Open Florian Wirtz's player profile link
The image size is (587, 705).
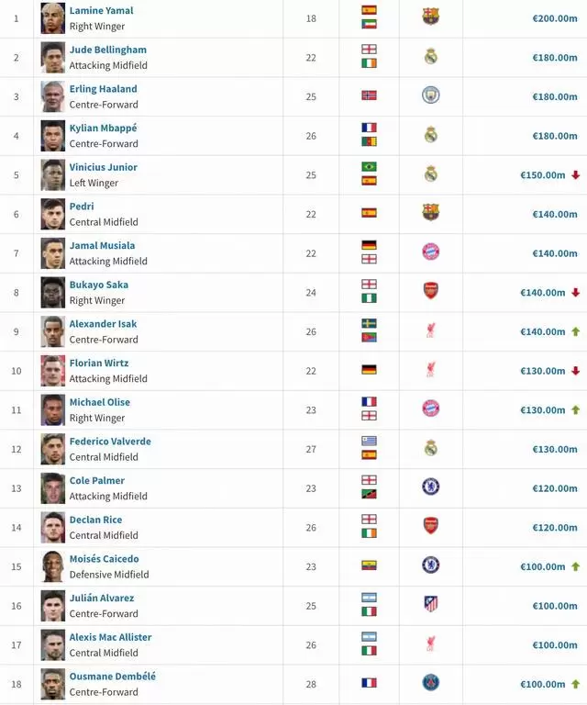[99, 363]
